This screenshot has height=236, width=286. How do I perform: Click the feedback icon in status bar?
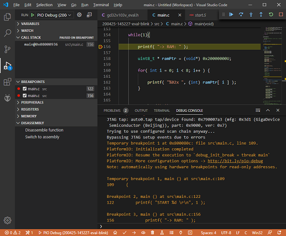(x=270, y=232)
